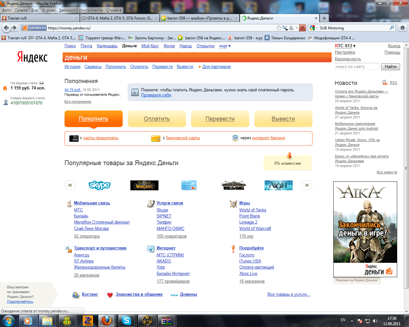Show hidden tray icons arrow
This screenshot has width=409, height=327.
(352, 321)
